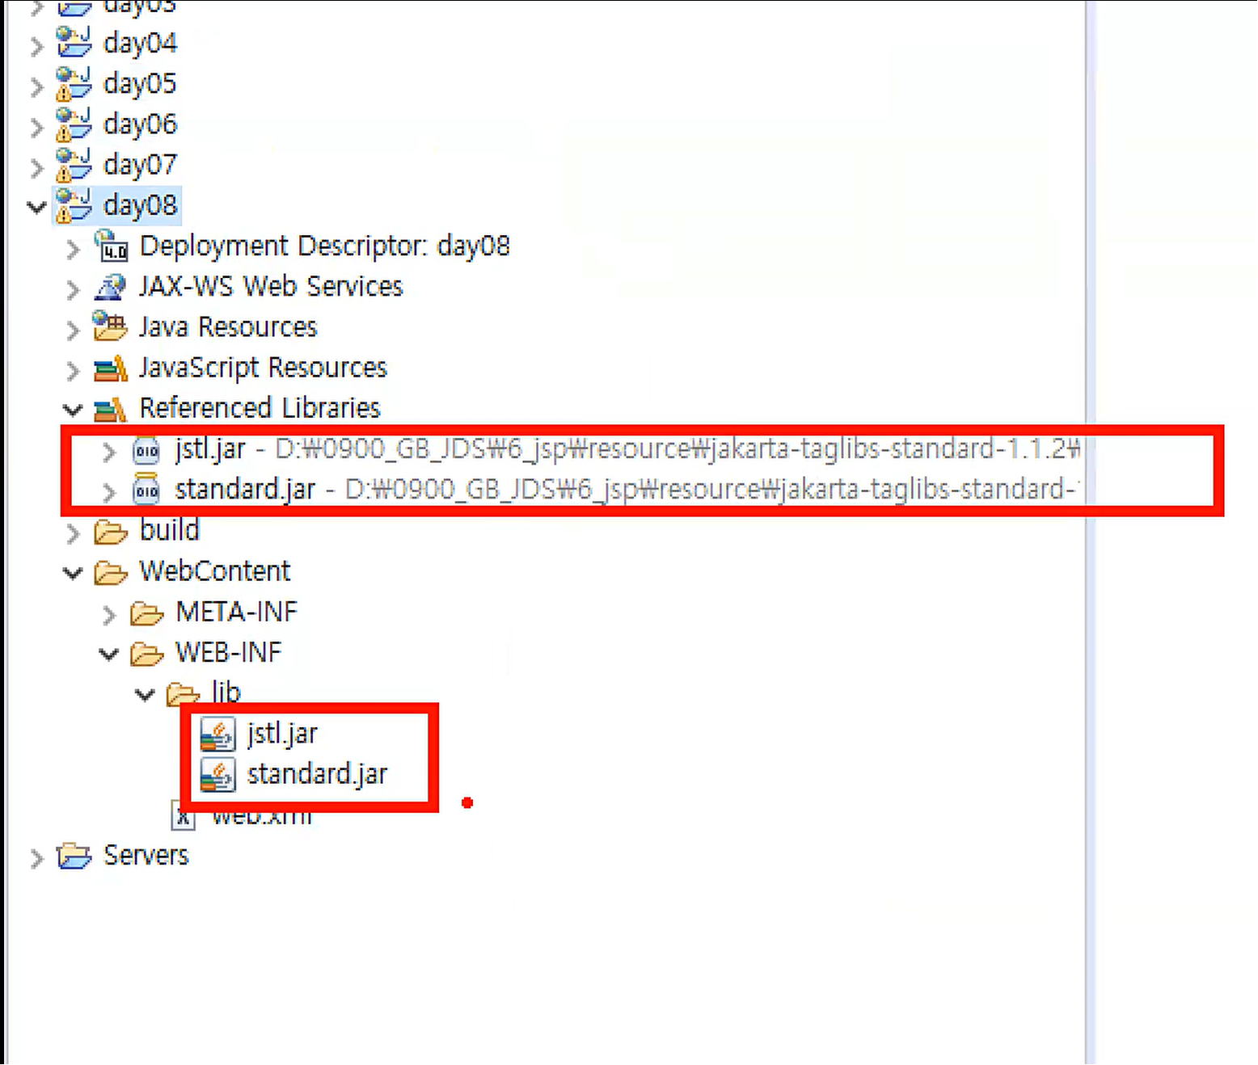Screen dimensions: 1258x1065
Task: Click the JAX-WS Web Services icon
Action: pos(112,287)
